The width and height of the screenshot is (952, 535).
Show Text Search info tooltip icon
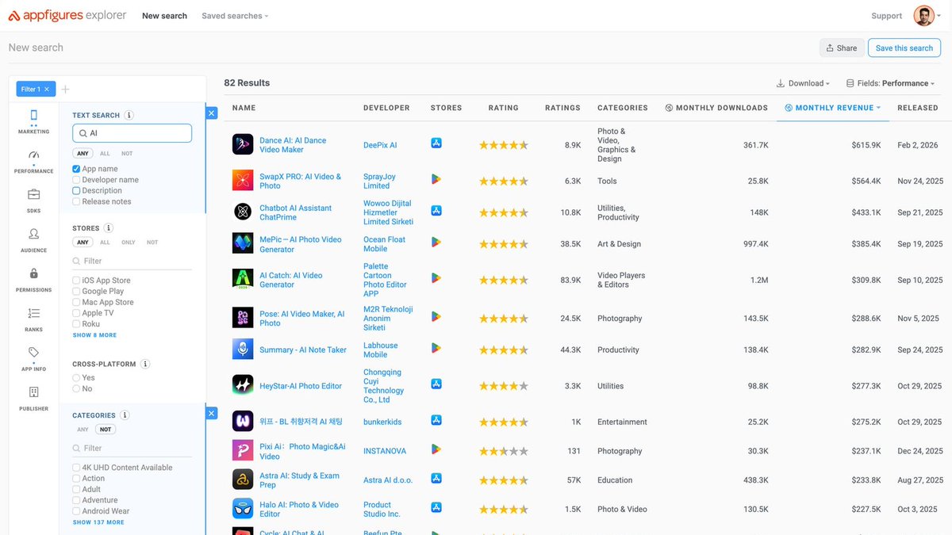pyautogui.click(x=129, y=115)
